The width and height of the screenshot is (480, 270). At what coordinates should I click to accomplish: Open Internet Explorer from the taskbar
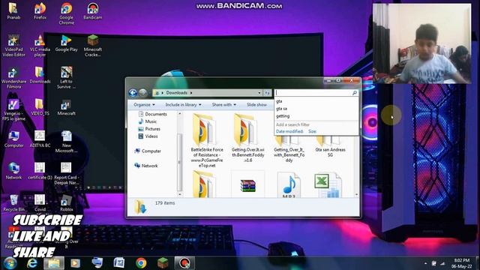(x=31, y=263)
